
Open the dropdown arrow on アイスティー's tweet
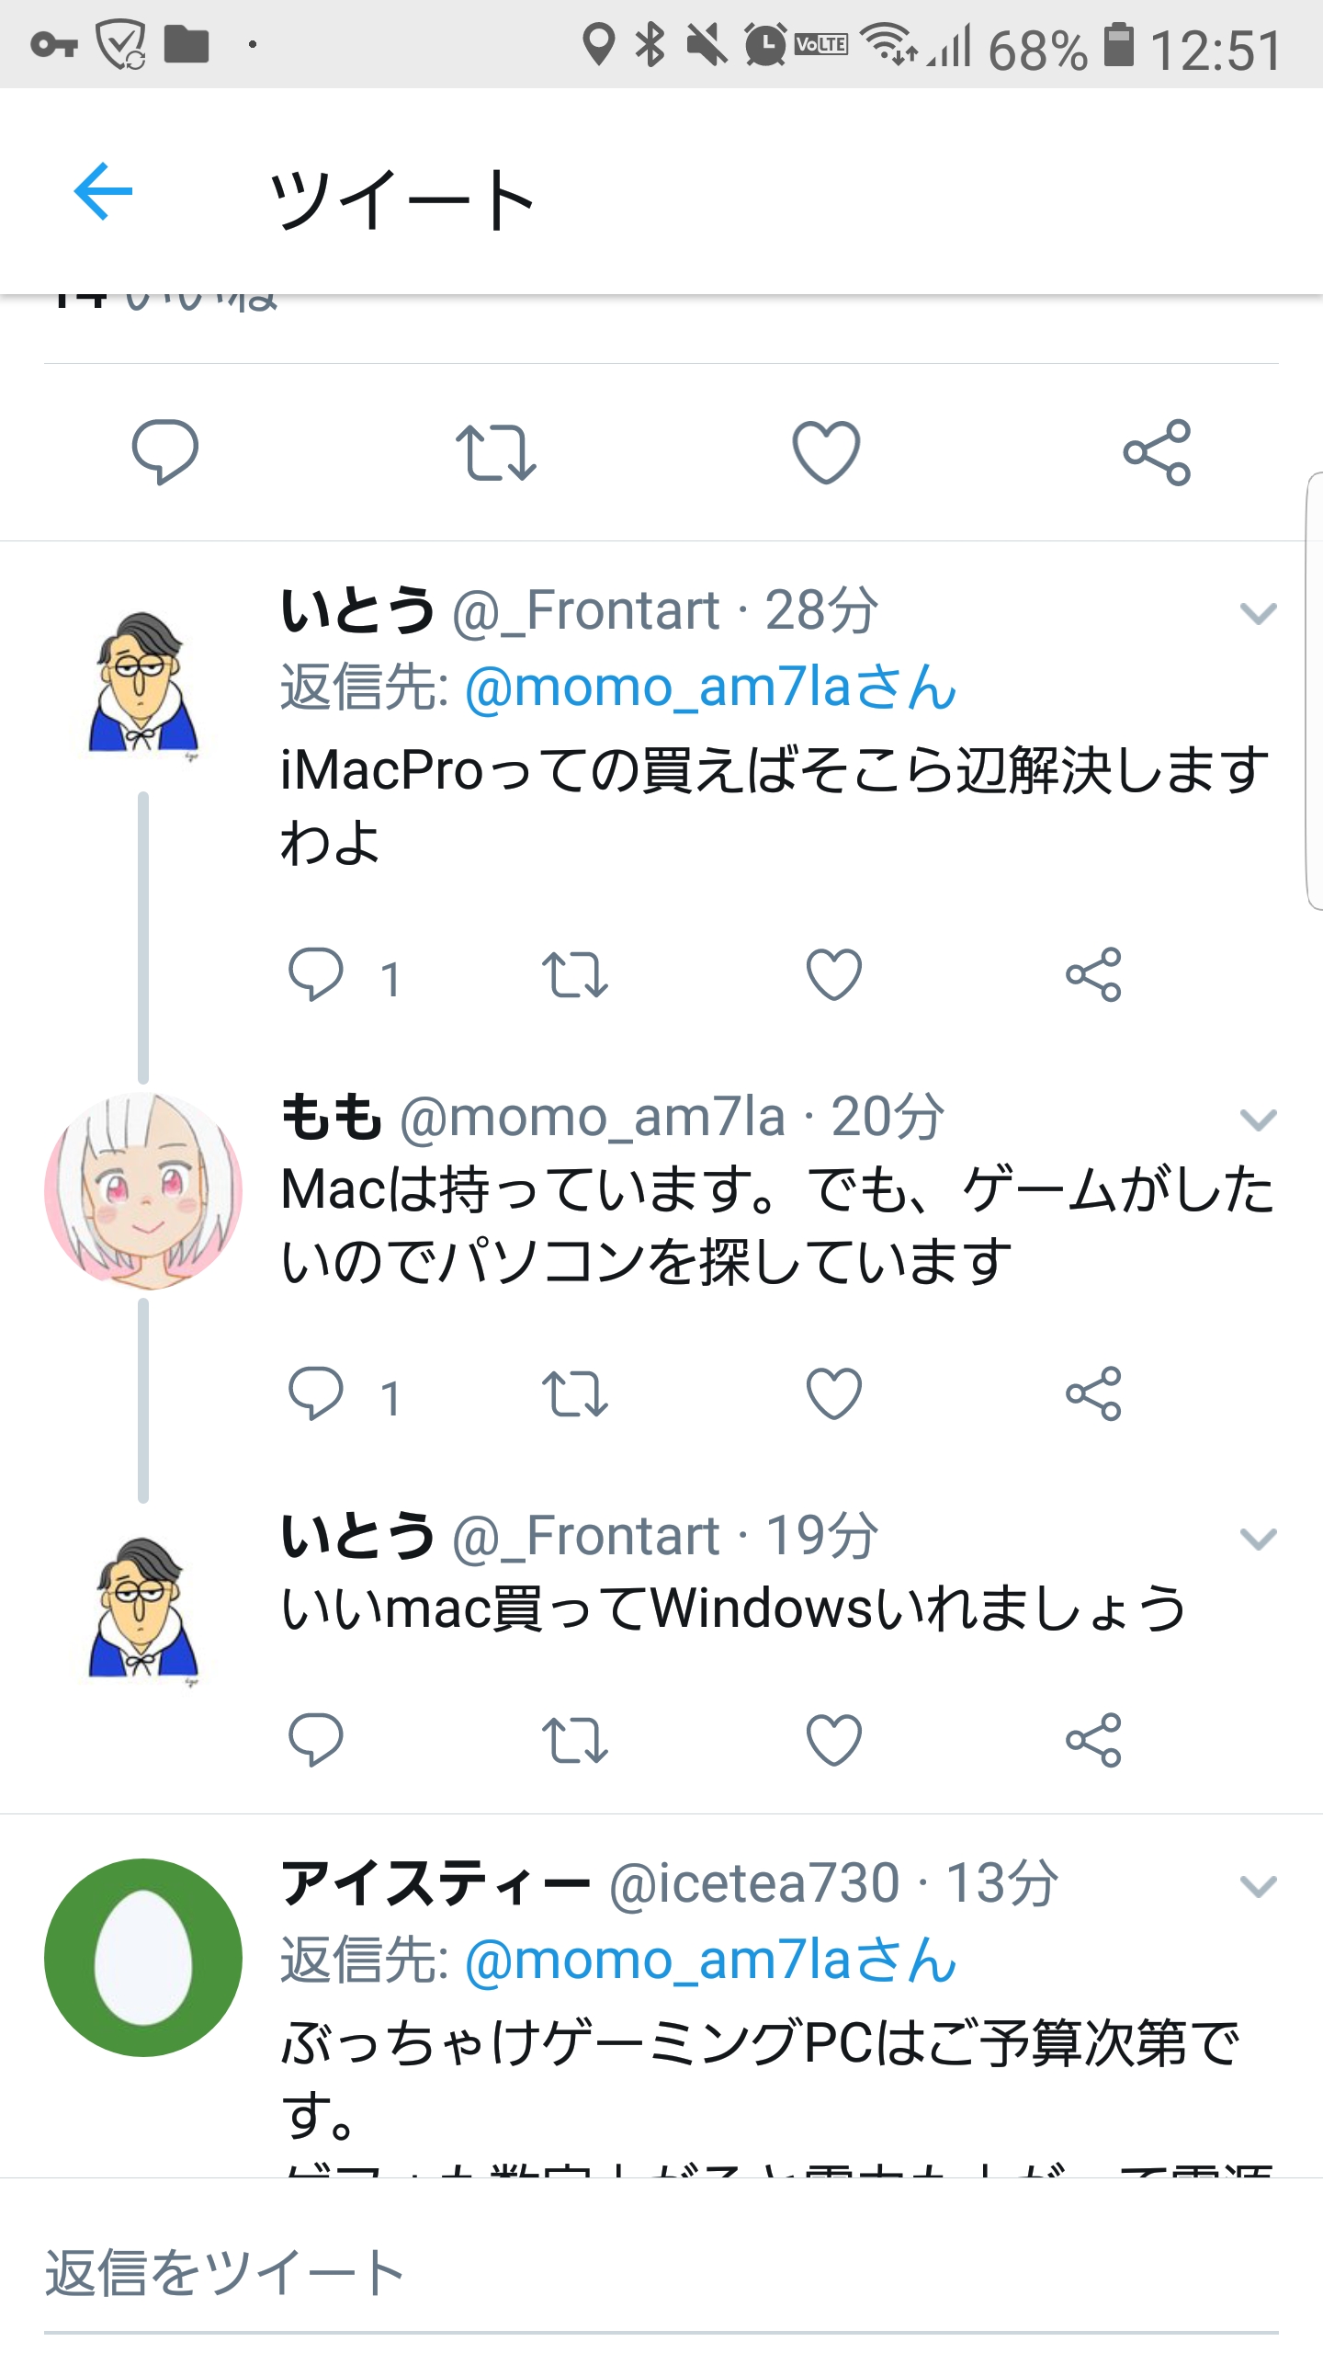1258,1887
